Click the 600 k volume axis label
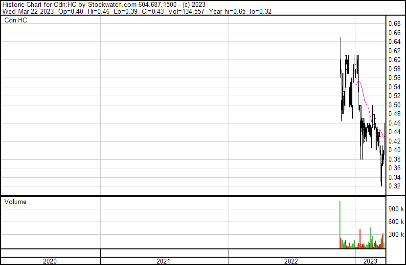406x265 pixels. pyautogui.click(x=395, y=222)
